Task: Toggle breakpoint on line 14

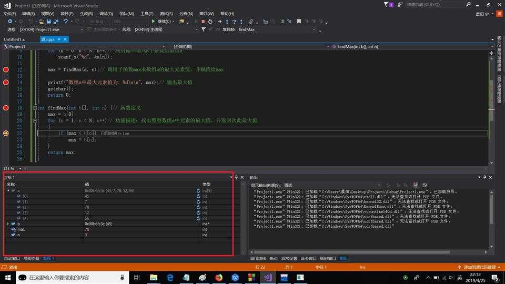Action: pos(6,83)
